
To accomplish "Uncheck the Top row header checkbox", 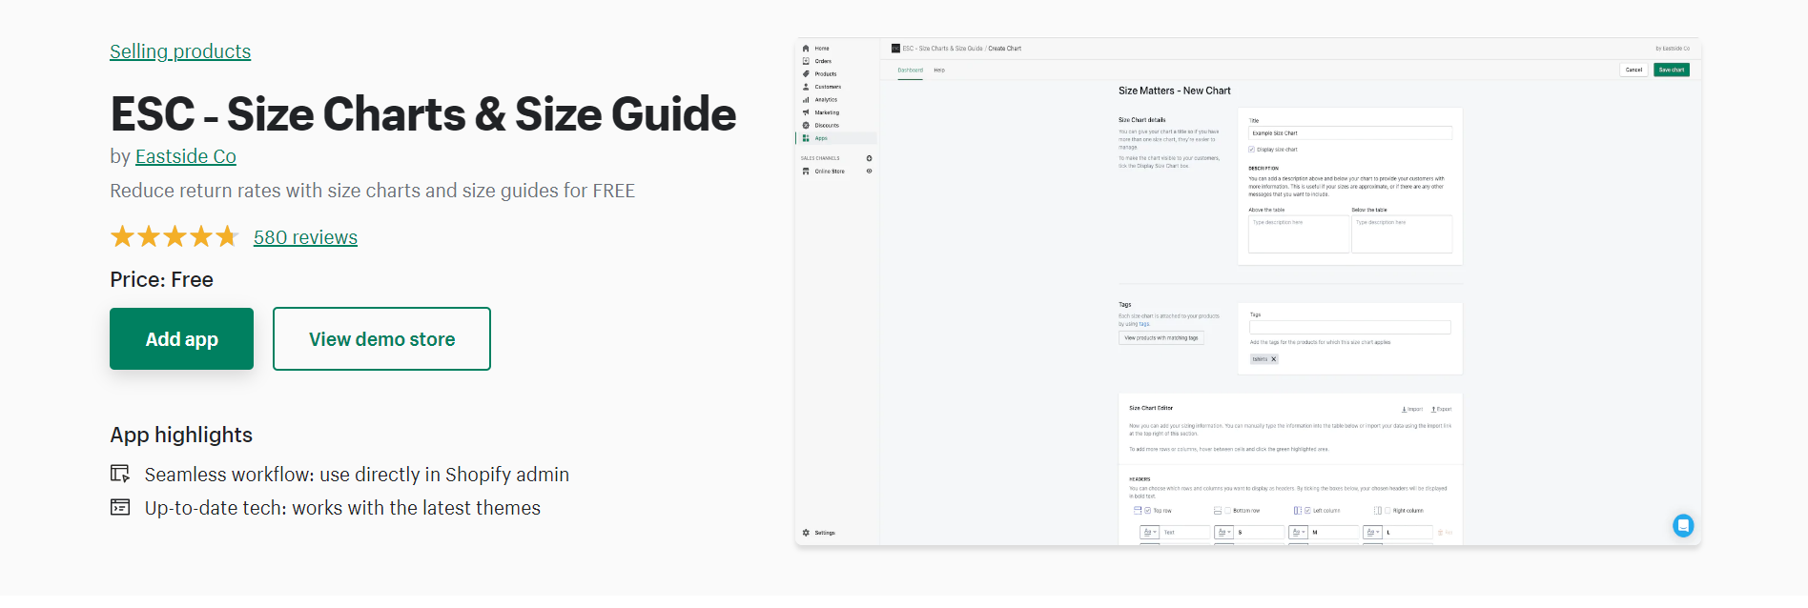I will click(1147, 511).
